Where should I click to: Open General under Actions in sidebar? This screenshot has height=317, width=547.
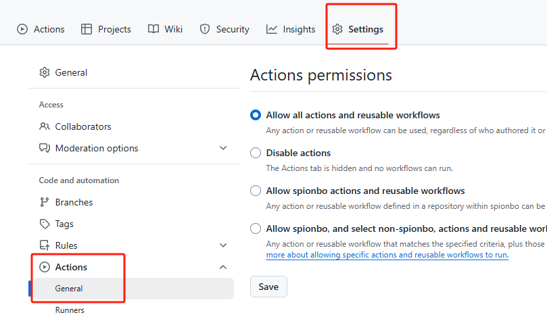click(69, 289)
